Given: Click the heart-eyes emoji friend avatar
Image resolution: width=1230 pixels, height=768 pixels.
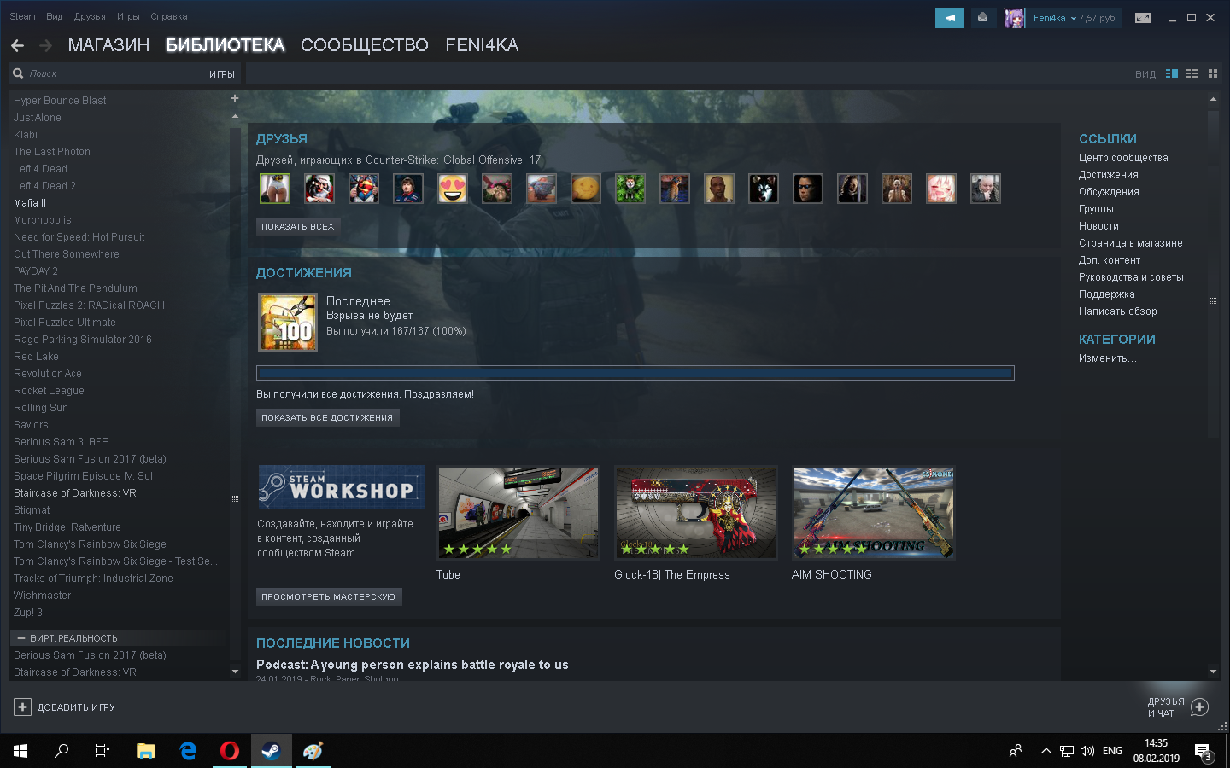Looking at the screenshot, I should click(453, 189).
